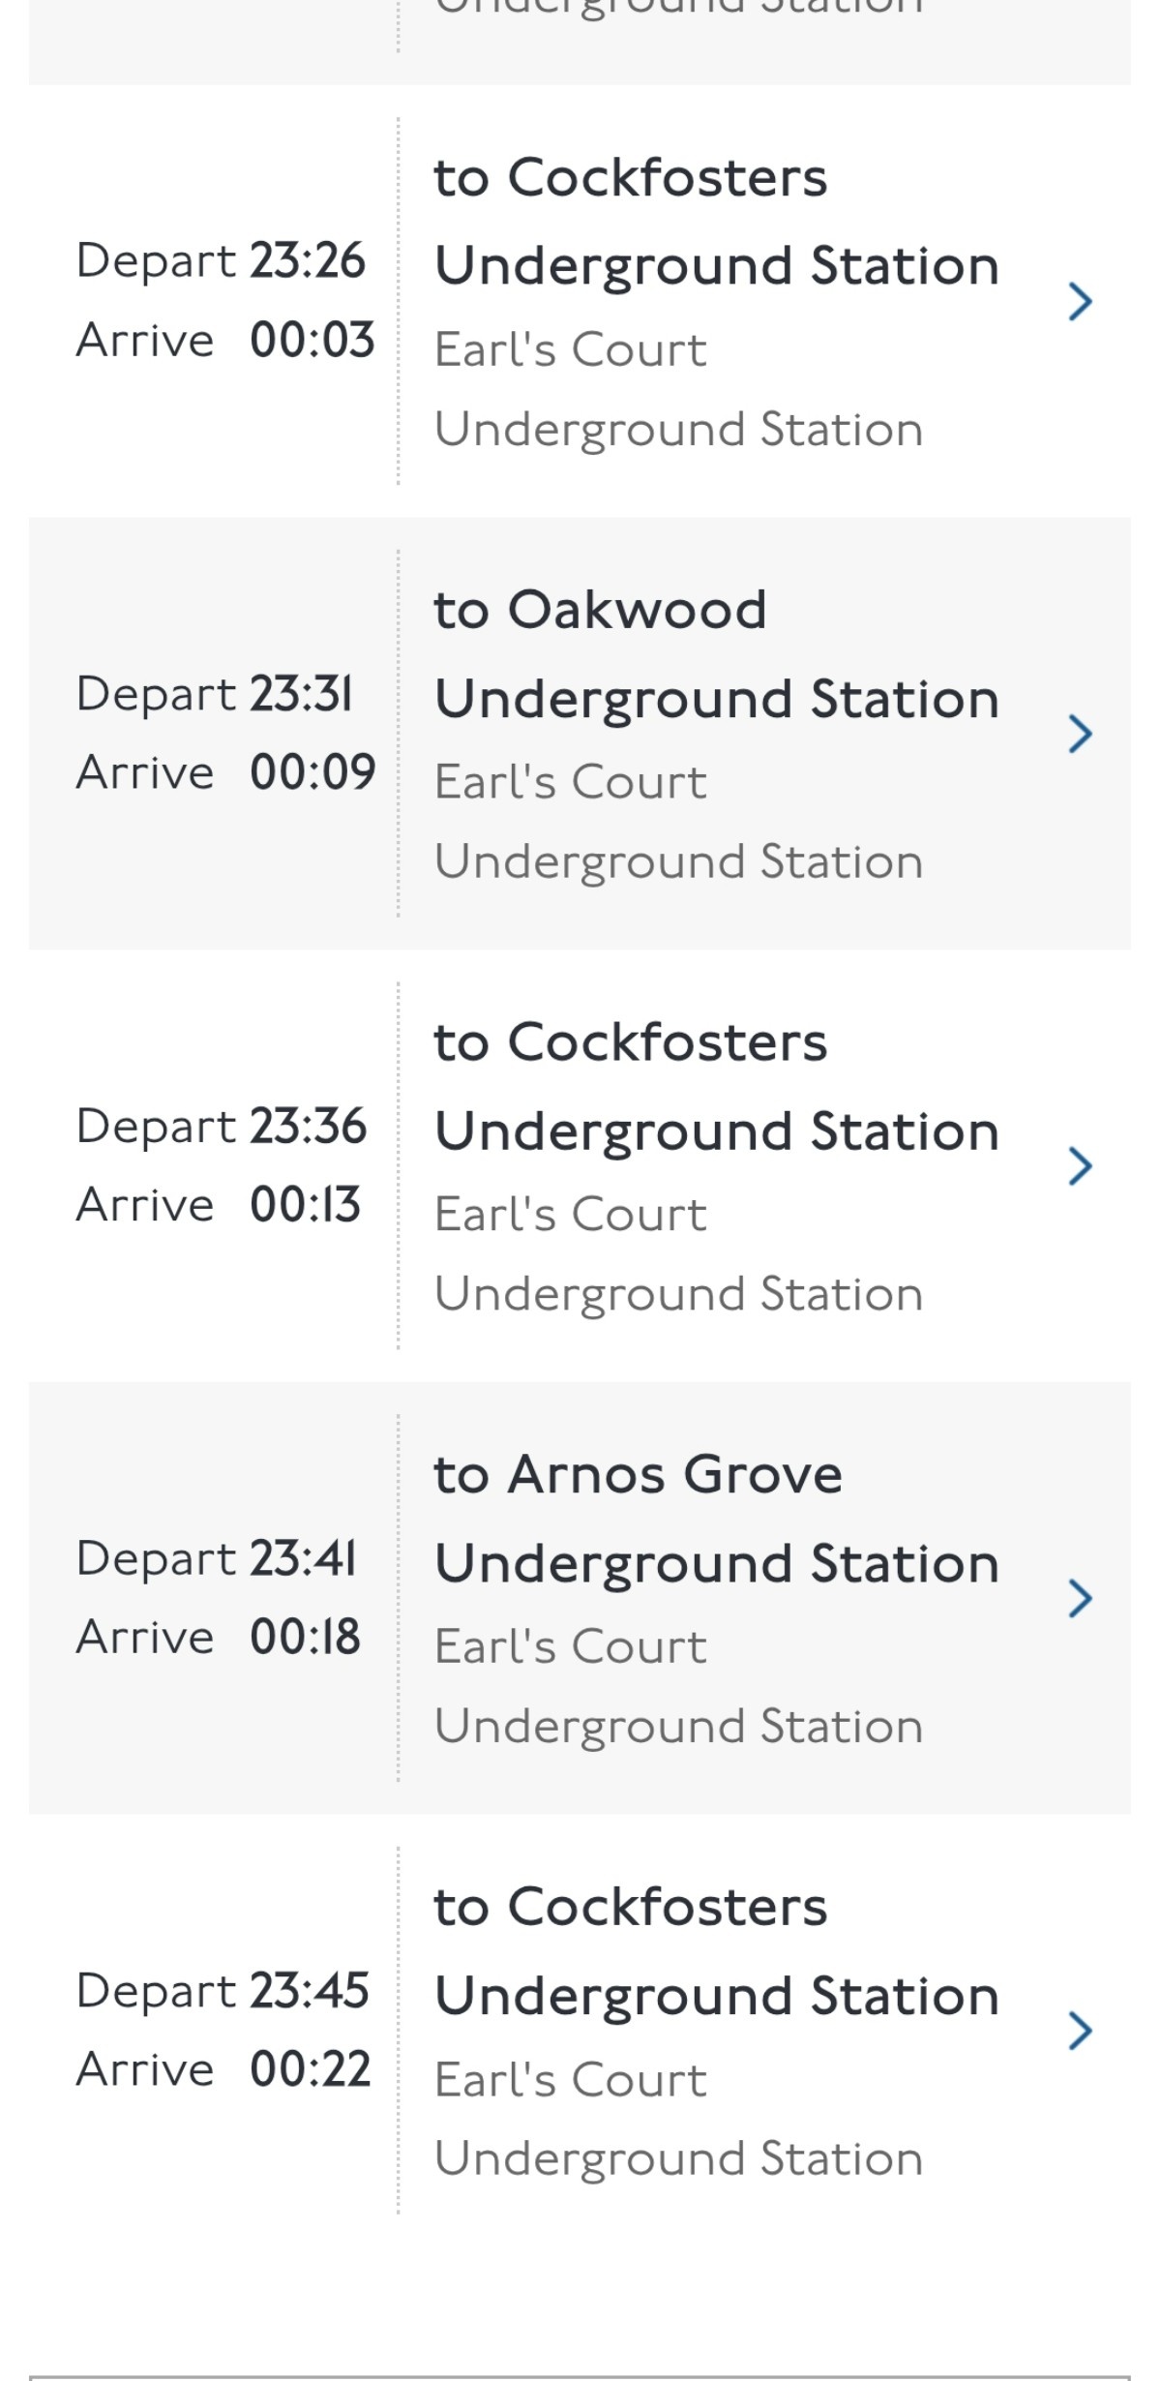Tap Arrive 00:18 time
1161x2381 pixels.
tap(305, 1638)
